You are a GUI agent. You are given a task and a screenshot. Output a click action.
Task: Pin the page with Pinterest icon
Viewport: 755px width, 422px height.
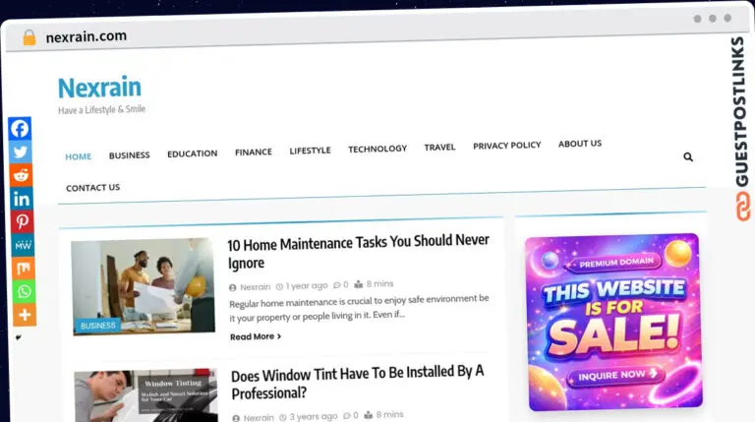click(23, 221)
